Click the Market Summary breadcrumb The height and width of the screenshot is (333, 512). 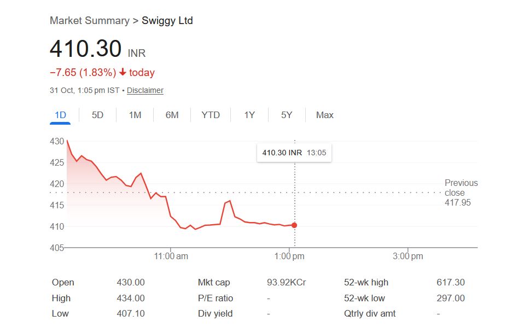89,21
